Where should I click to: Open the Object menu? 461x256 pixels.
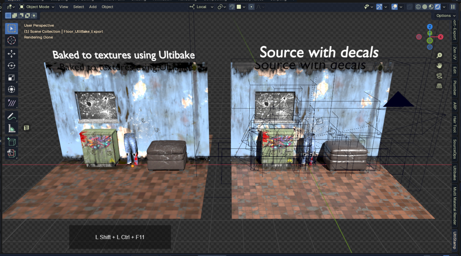(x=108, y=7)
